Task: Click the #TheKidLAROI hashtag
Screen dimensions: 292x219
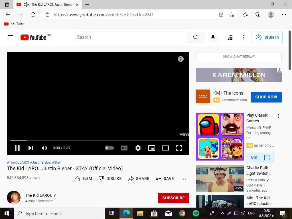Action: (18, 162)
